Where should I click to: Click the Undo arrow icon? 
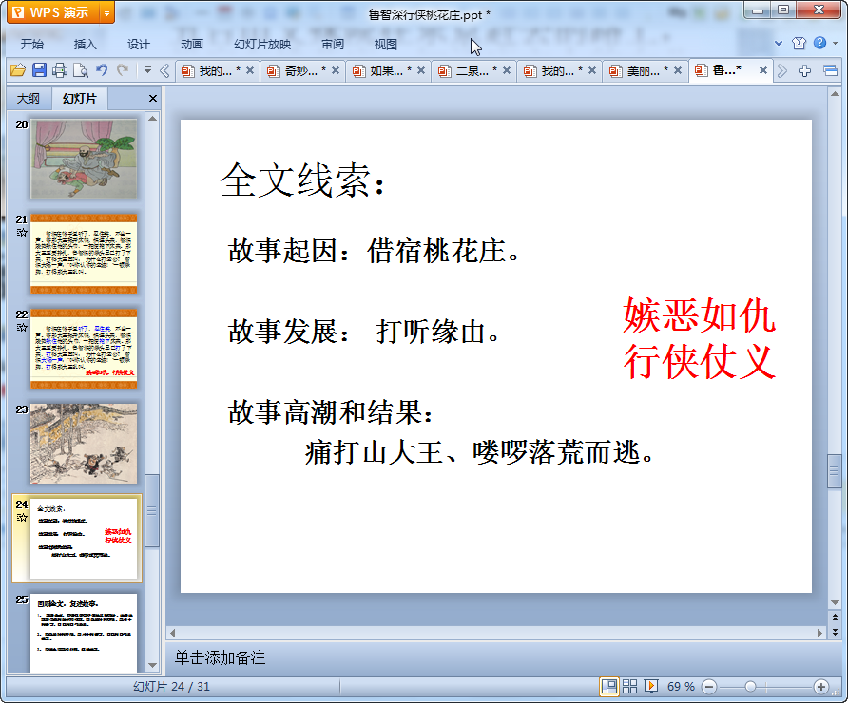(x=102, y=70)
